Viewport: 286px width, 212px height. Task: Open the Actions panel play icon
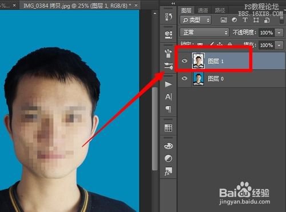[x=168, y=84]
